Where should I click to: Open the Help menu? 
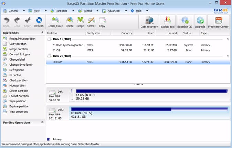pyautogui.click(x=139, y=11)
